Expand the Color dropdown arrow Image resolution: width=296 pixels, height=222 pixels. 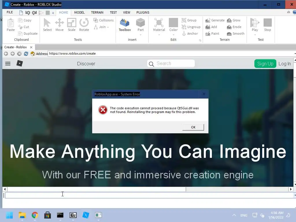pos(173,35)
